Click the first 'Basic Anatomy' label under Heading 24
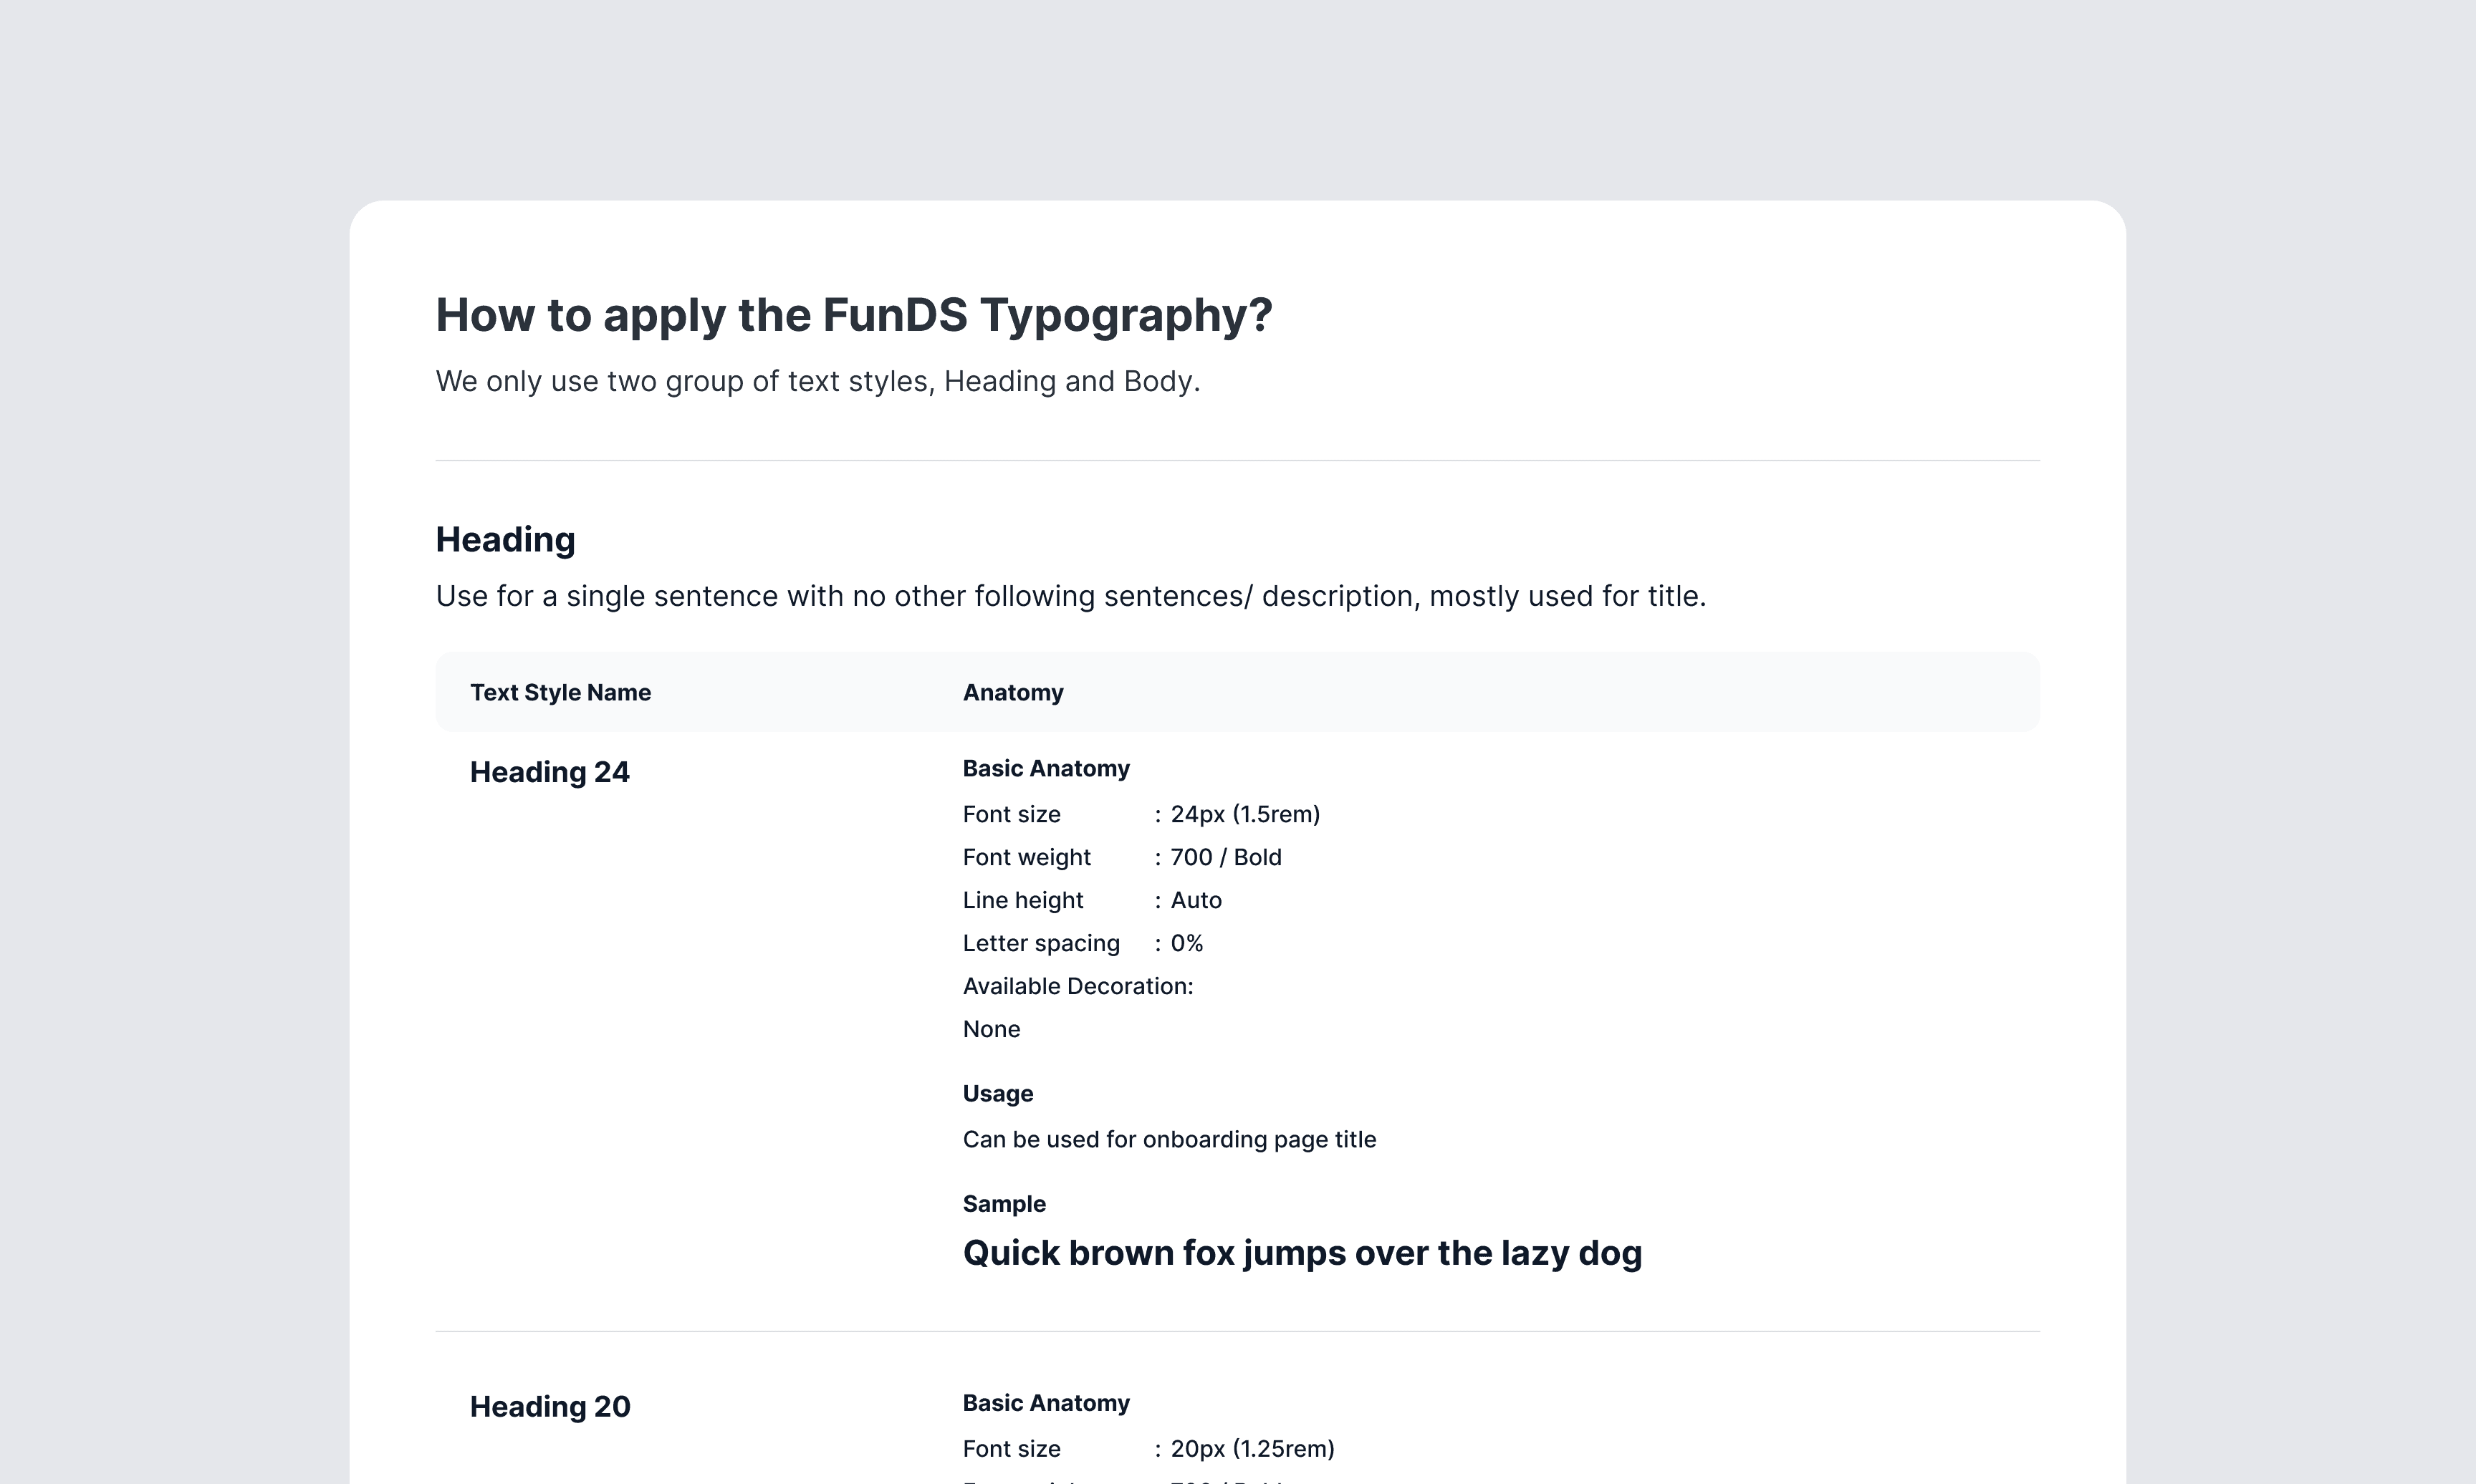The image size is (2476, 1484). tap(1045, 768)
